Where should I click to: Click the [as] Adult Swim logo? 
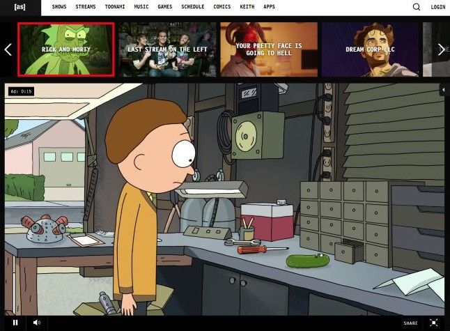pos(20,7)
